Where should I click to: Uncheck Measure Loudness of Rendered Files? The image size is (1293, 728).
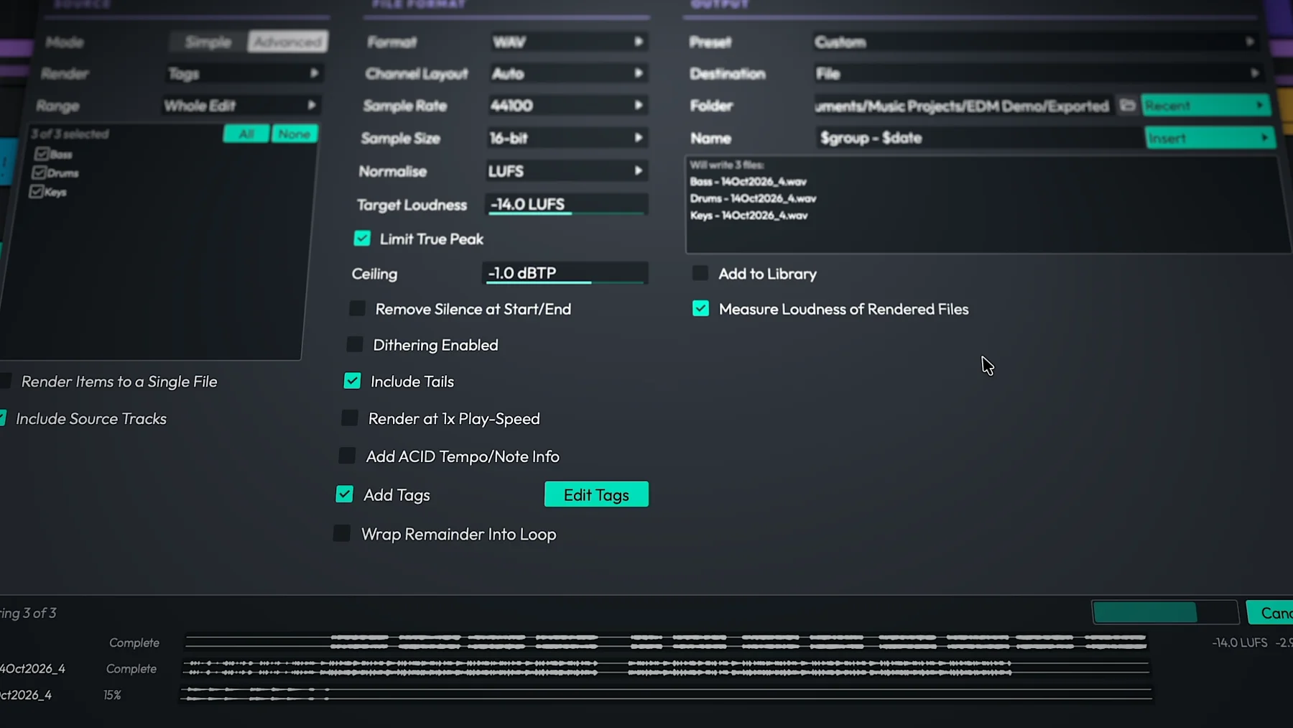tap(700, 308)
